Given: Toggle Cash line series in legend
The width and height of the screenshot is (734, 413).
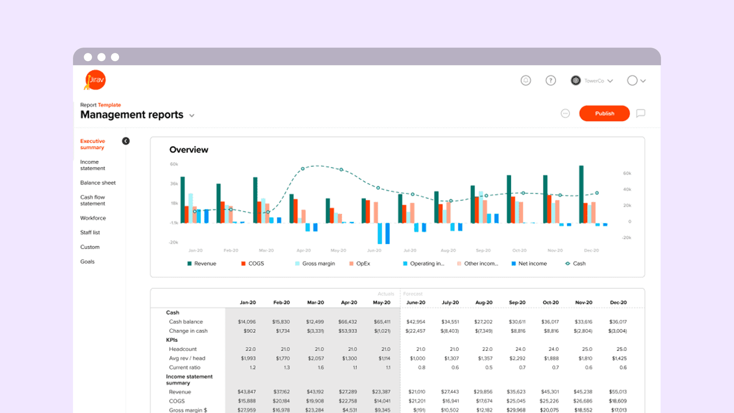Looking at the screenshot, I should click(575, 264).
